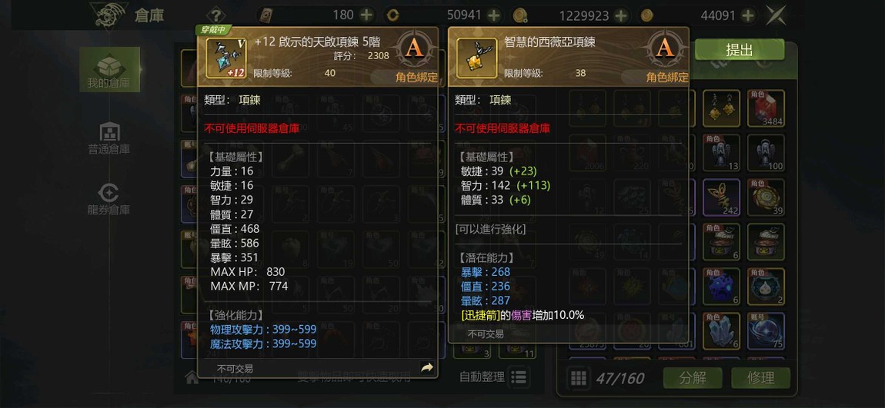Select the purple-bordered item with count 242
This screenshot has width=885, height=408.
pyautogui.click(x=721, y=197)
